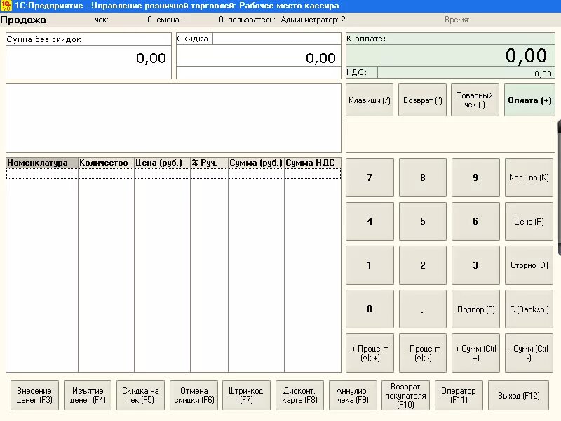Click - Сумм (Ctrl -) button
The height and width of the screenshot is (421, 561).
pos(529,353)
